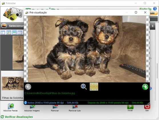Click the Ajuda On link
The height and width of the screenshot is (120, 159).
tap(145, 9)
